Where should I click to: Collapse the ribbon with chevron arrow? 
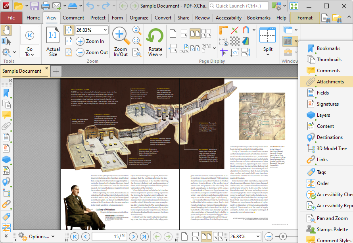349,17
